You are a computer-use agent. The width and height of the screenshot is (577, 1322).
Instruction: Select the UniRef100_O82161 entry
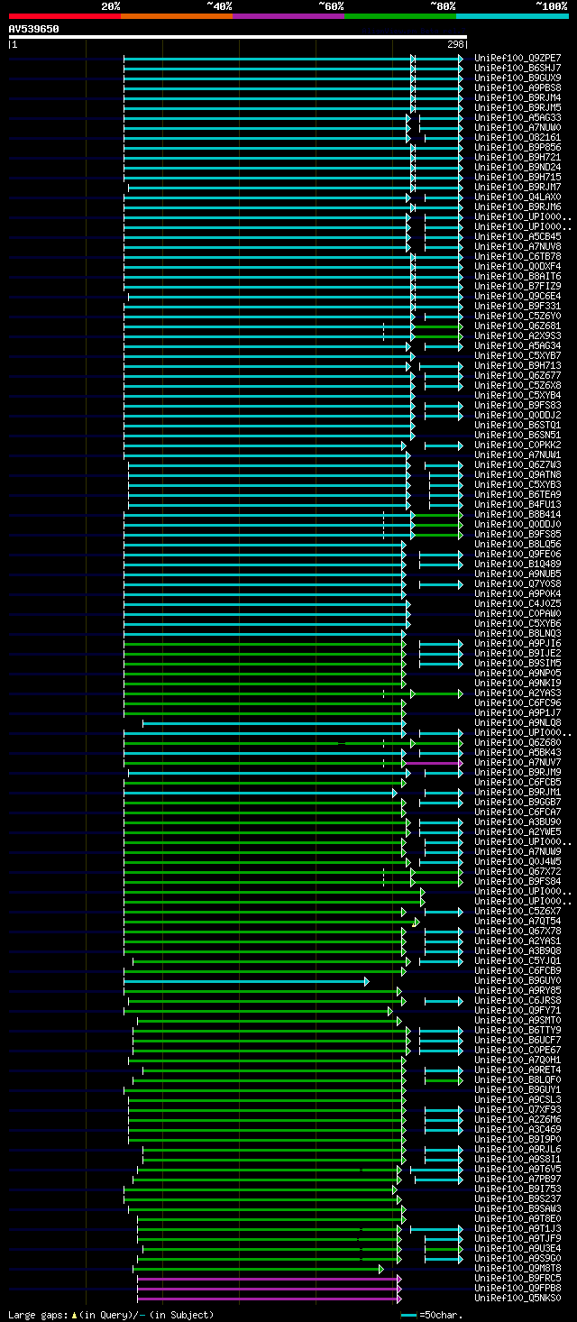coord(517,137)
